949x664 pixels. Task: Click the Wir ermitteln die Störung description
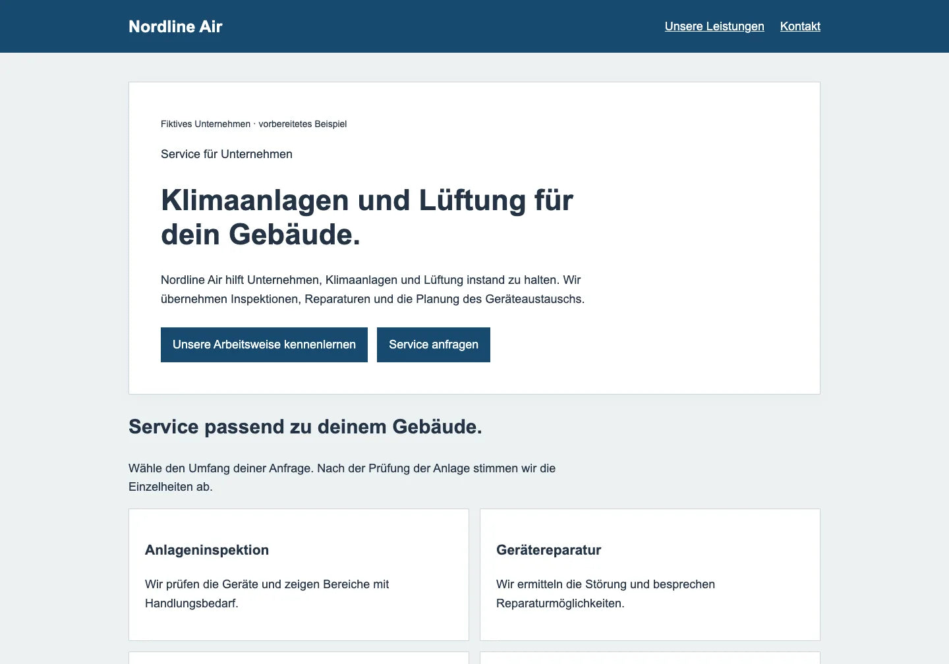coord(606,594)
